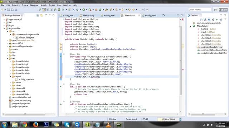Click the Save All toolbar icon

click(x=12, y=10)
